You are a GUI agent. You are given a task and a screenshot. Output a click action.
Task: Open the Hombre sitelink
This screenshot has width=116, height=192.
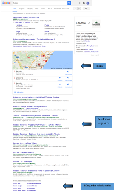[x=19, y=25]
